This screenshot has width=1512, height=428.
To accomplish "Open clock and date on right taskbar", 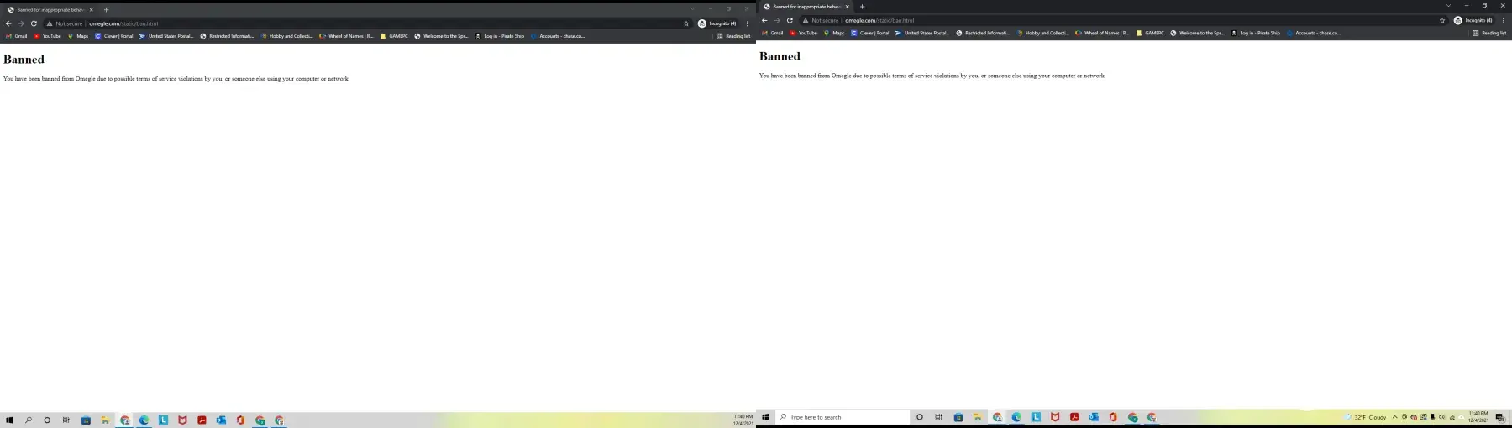I will (1478, 417).
